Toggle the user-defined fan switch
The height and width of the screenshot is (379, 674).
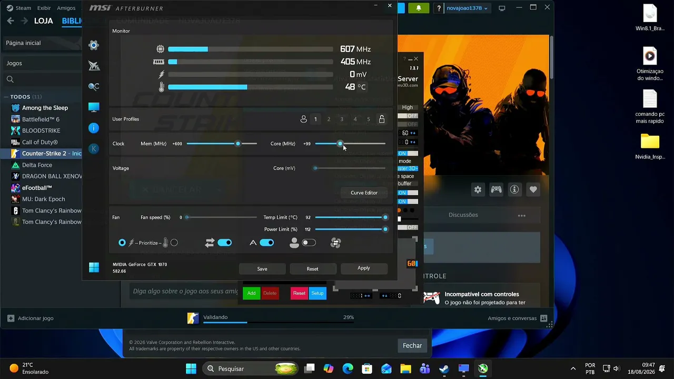pyautogui.click(x=309, y=243)
